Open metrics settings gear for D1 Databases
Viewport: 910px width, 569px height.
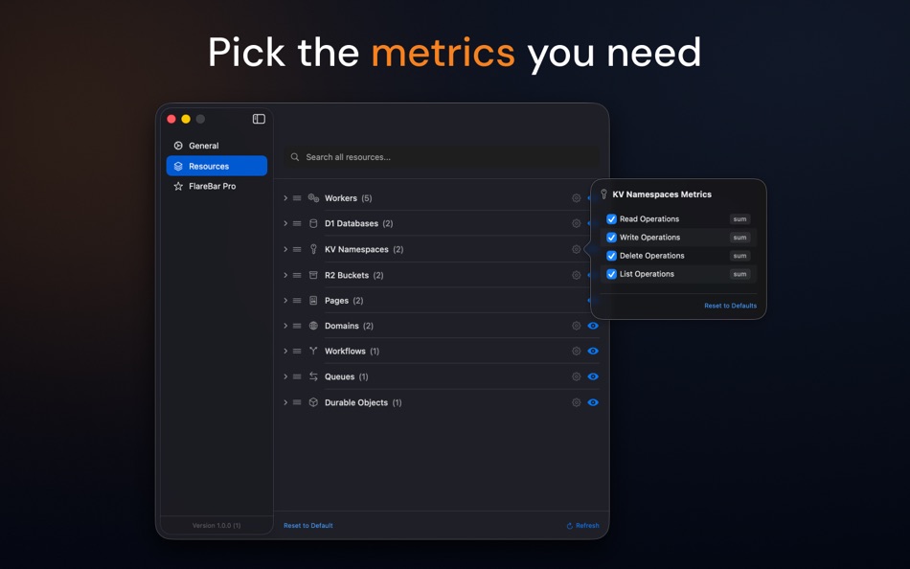pos(577,223)
